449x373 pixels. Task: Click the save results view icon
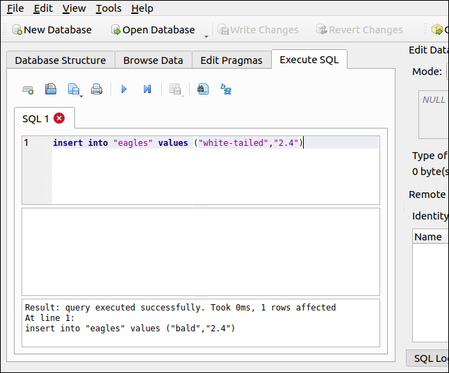click(175, 89)
